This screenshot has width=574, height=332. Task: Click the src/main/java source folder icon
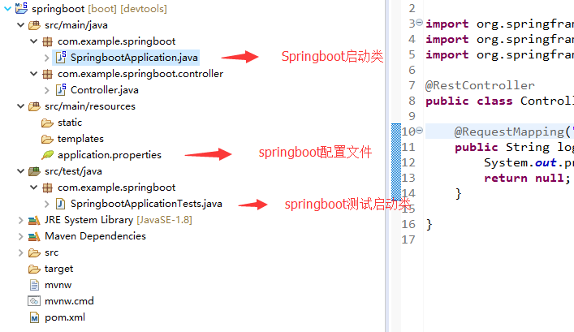click(34, 25)
